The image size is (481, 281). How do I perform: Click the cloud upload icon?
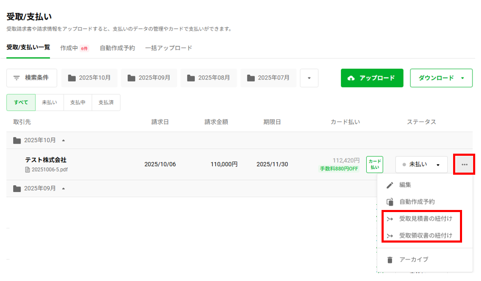pos(351,78)
